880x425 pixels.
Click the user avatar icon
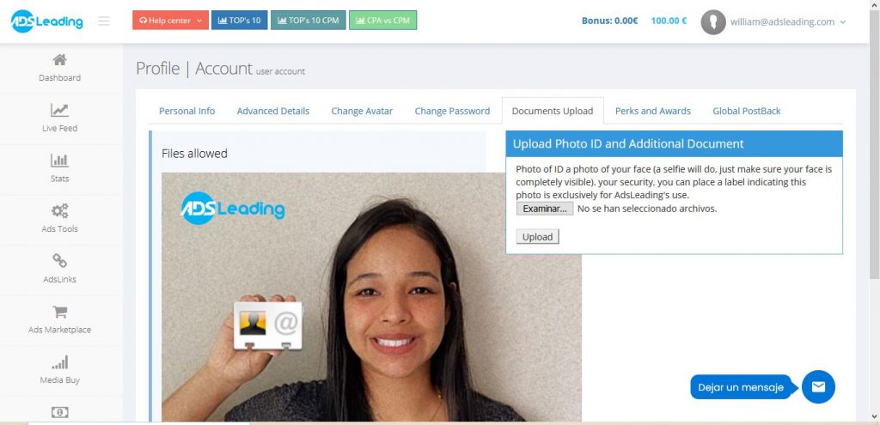tap(713, 21)
